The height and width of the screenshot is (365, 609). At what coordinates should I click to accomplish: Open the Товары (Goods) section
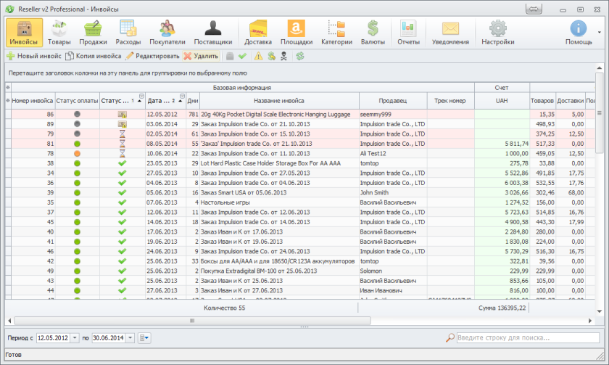coord(59,33)
